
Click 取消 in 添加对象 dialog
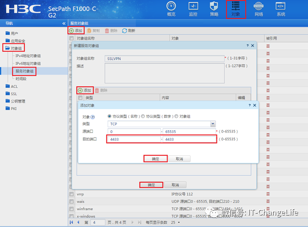pyautogui.click(x=179, y=159)
